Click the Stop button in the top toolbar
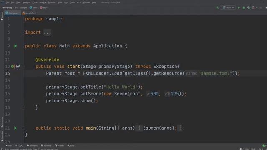The width and height of the screenshot is (267, 150). [x=261, y=7]
